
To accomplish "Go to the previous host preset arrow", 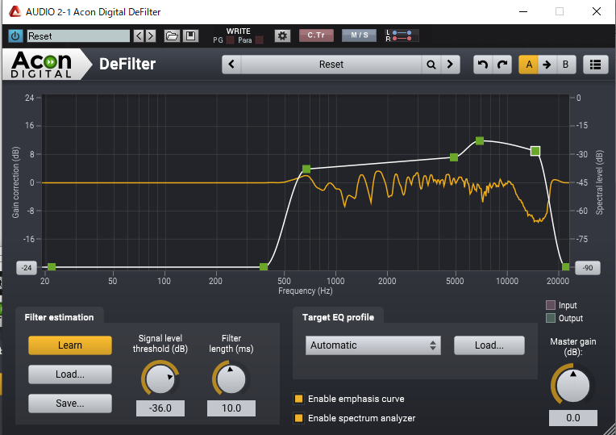I will (139, 36).
